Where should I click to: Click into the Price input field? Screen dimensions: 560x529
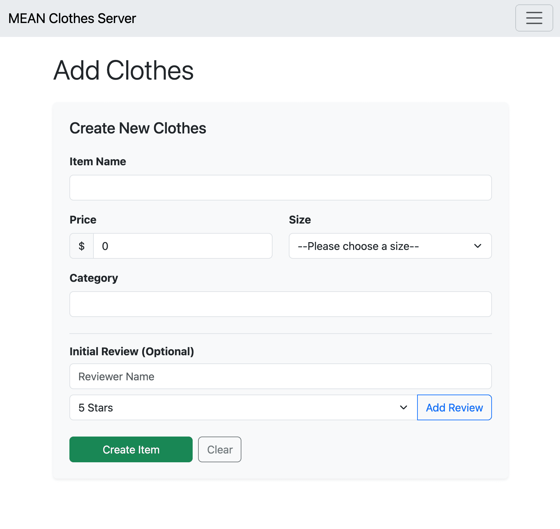pos(183,246)
